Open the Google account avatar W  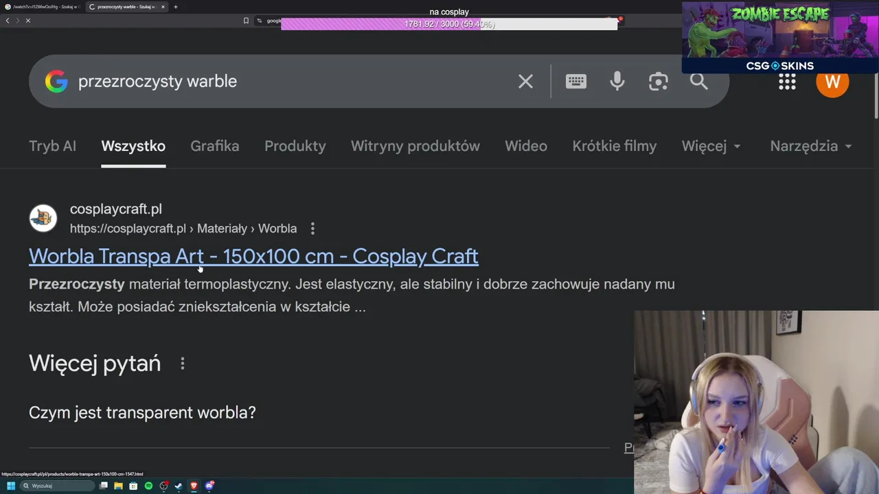pyautogui.click(x=832, y=82)
